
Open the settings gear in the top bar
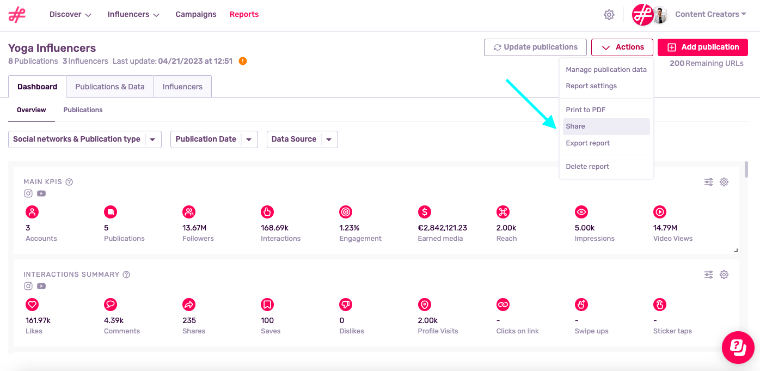(609, 15)
